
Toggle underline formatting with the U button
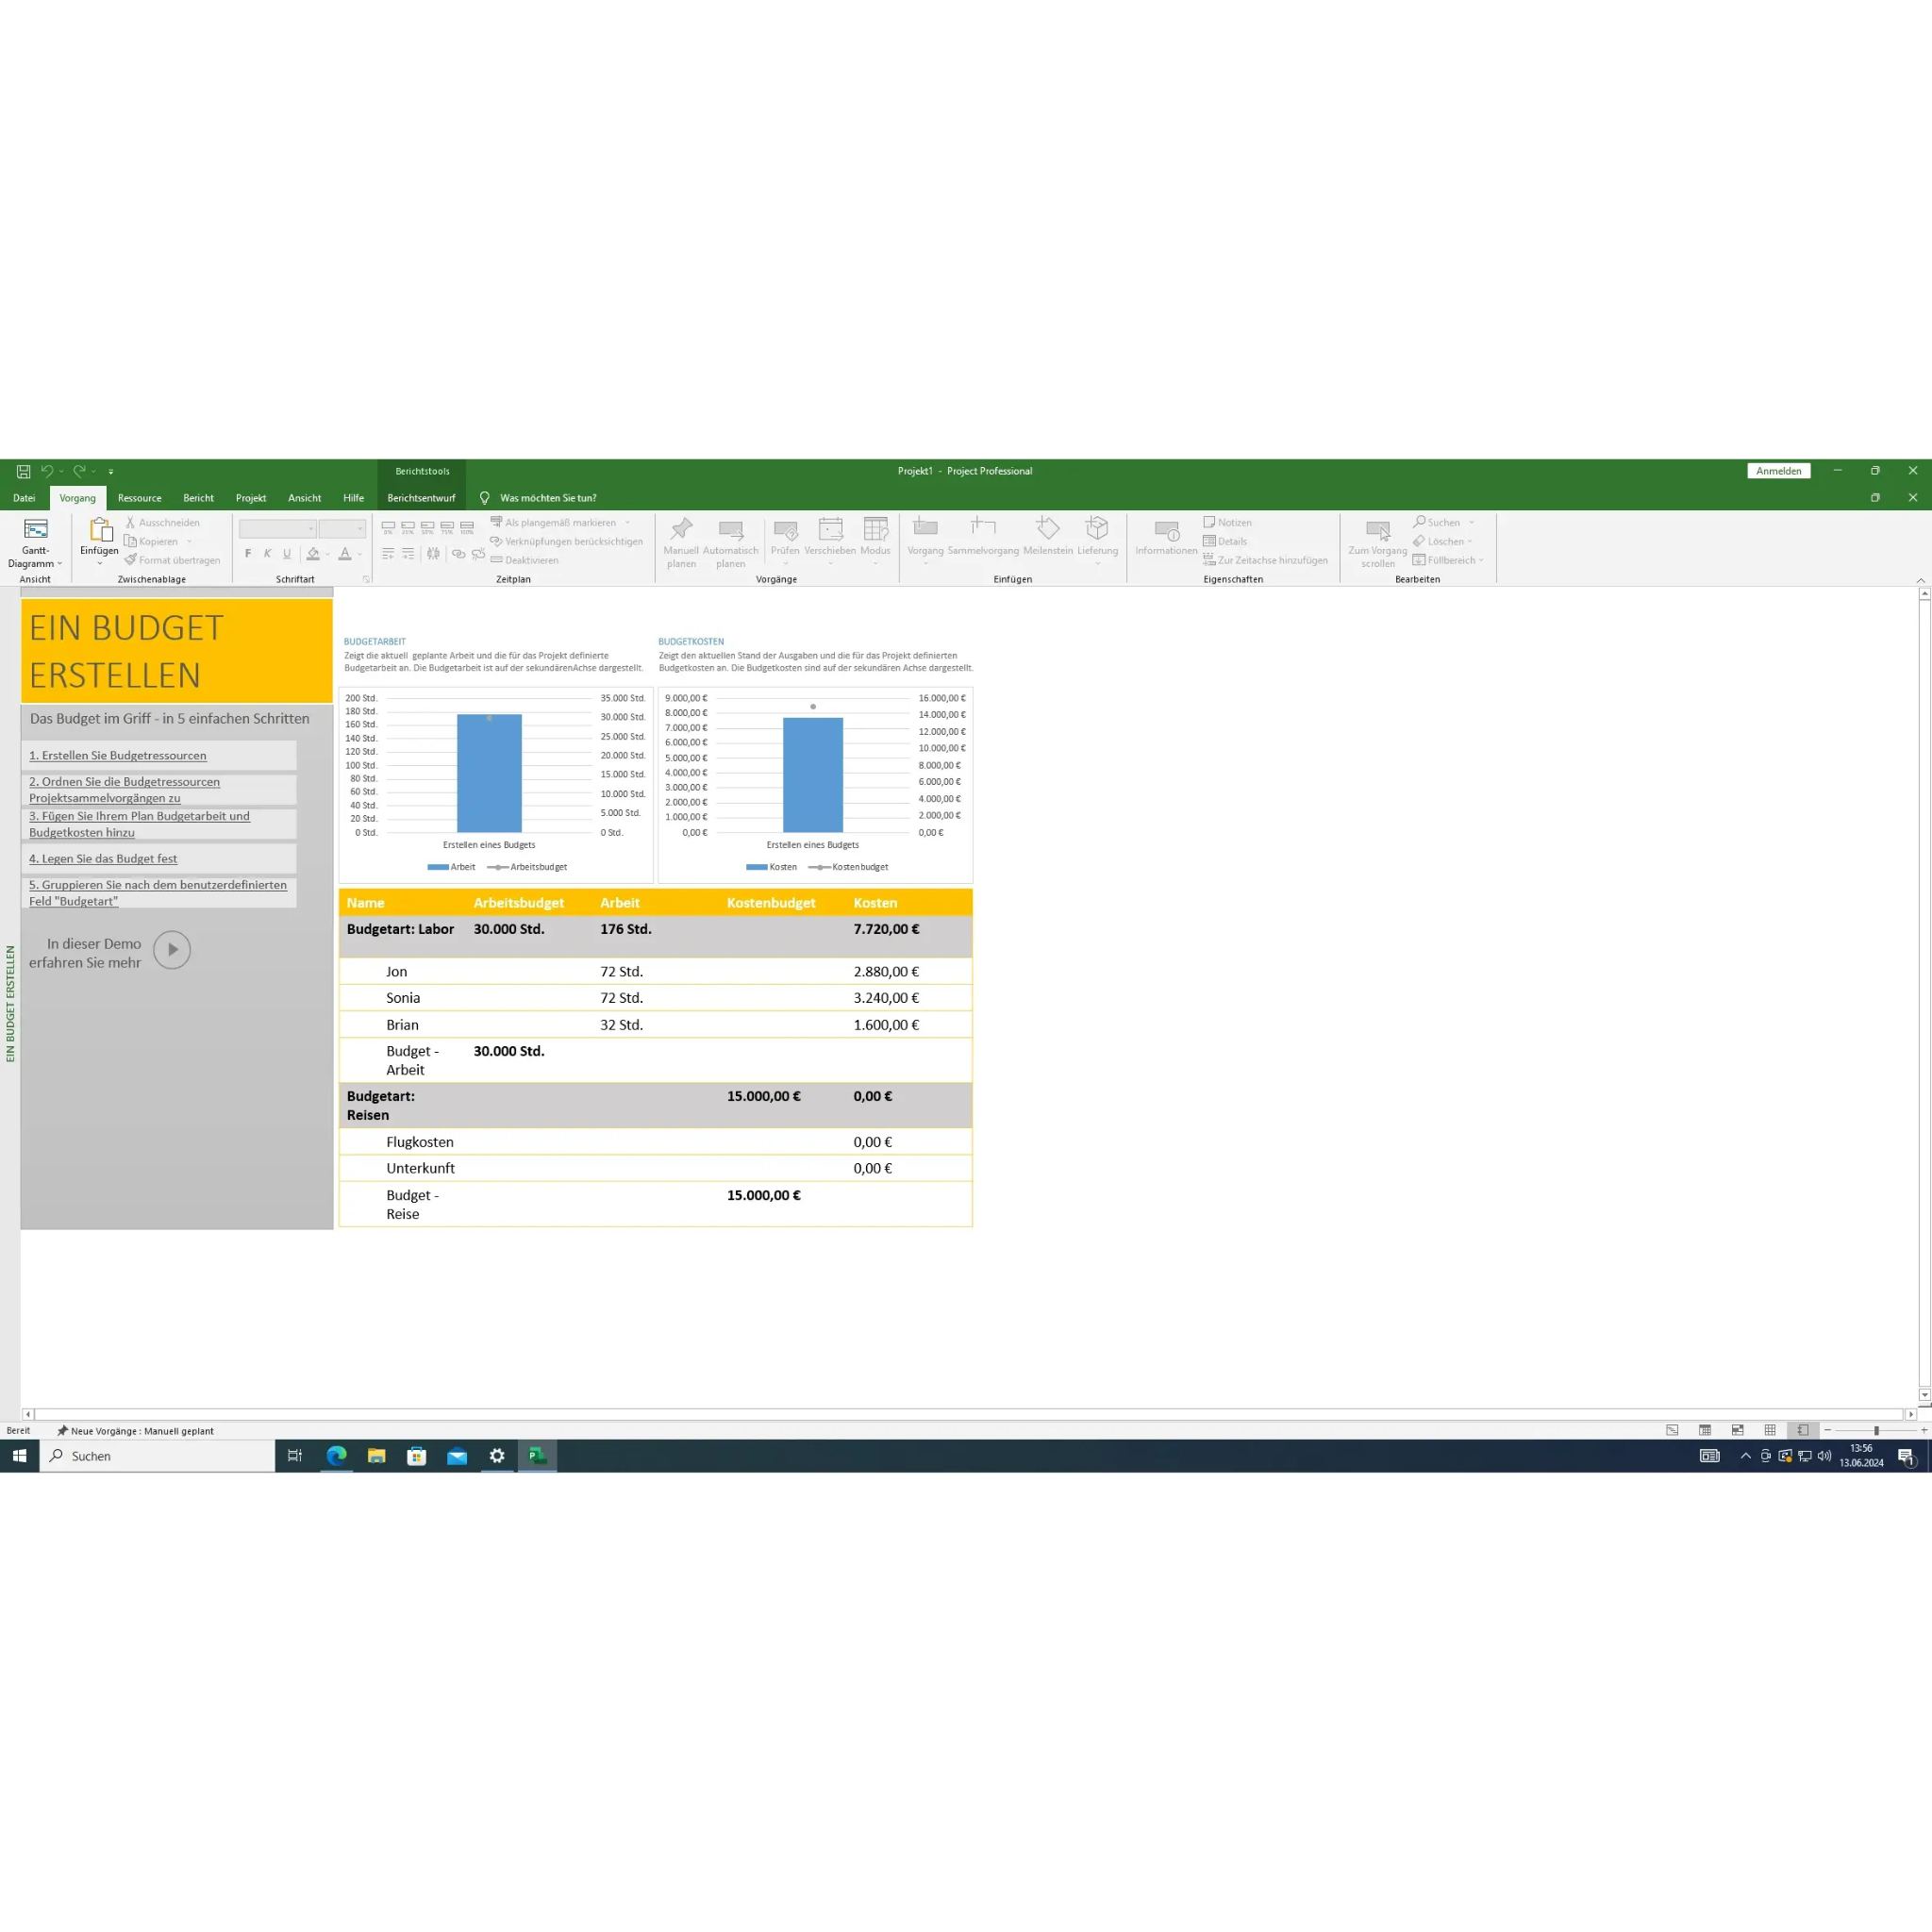[287, 553]
